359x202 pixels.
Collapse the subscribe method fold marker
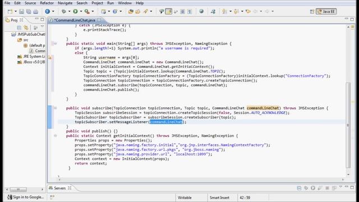[55, 108]
